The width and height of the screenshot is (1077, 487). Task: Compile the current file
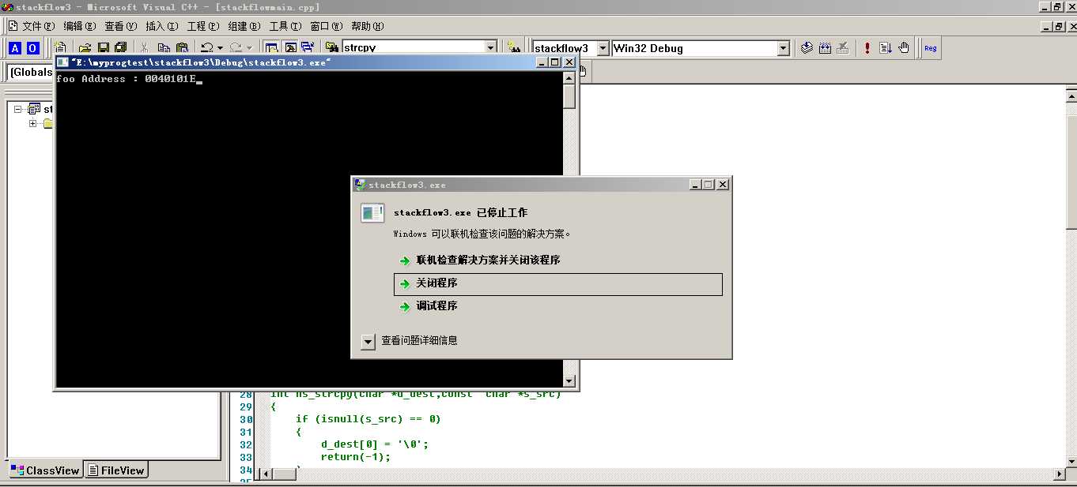pyautogui.click(x=807, y=48)
